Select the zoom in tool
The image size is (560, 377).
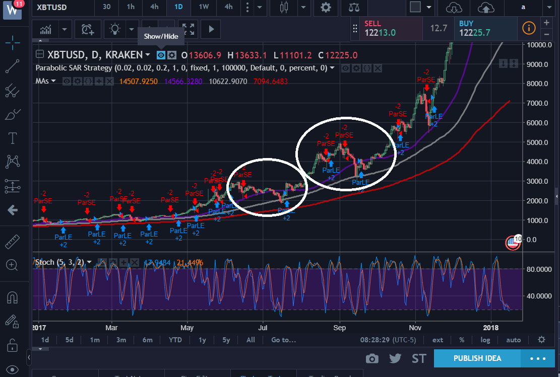[x=13, y=265]
